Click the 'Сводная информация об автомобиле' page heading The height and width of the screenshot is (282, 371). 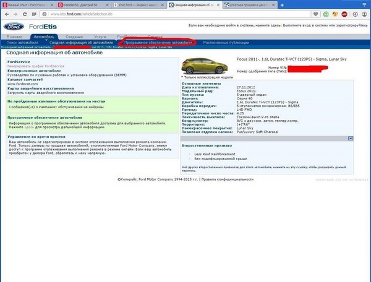(x=54, y=53)
